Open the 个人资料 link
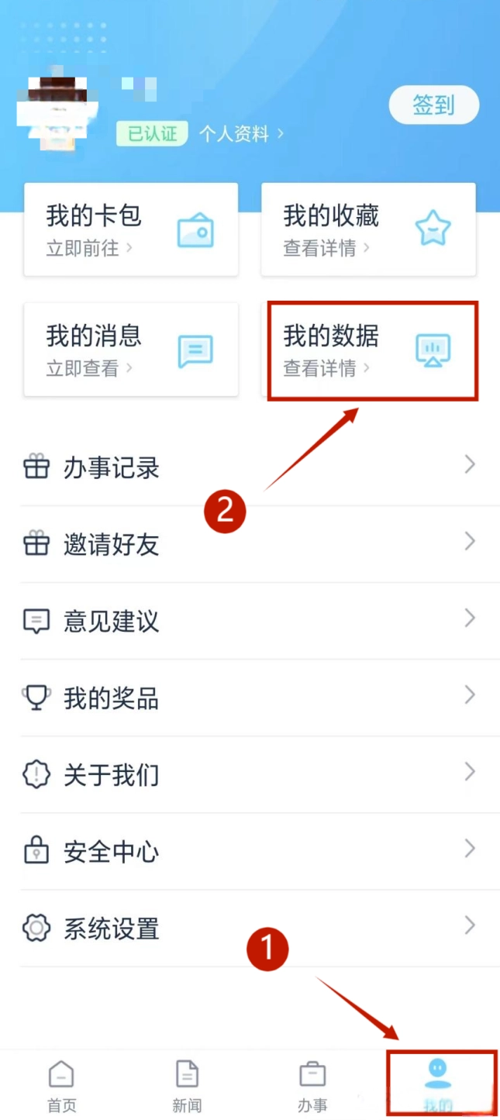500x1120 pixels. (x=241, y=133)
